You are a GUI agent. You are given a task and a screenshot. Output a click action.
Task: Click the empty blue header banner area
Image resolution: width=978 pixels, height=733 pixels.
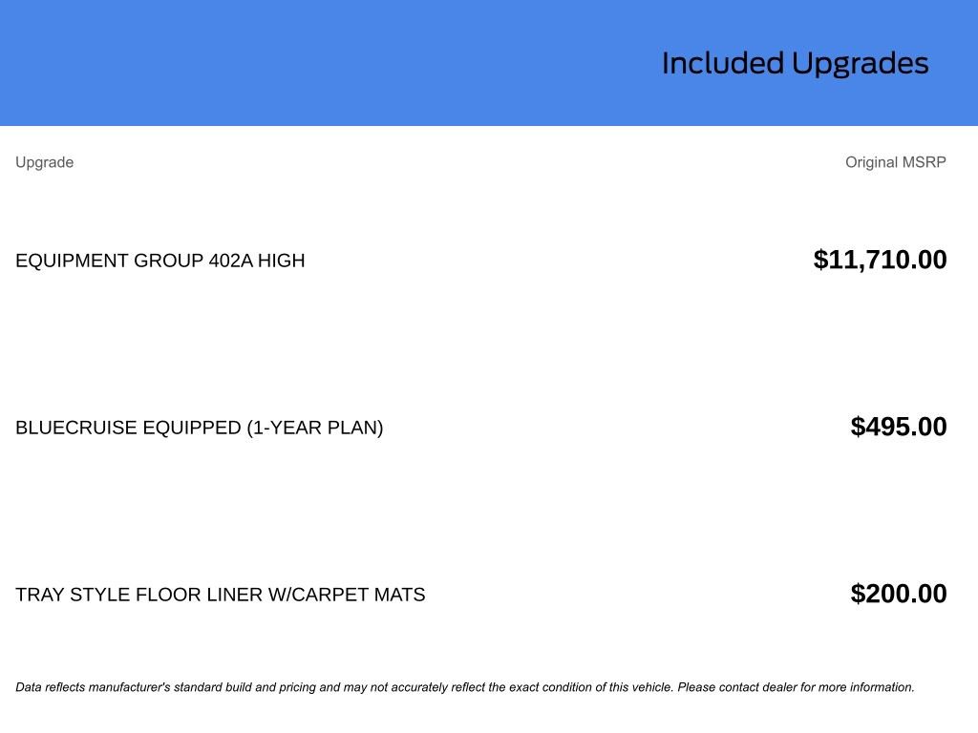[x=287, y=63]
